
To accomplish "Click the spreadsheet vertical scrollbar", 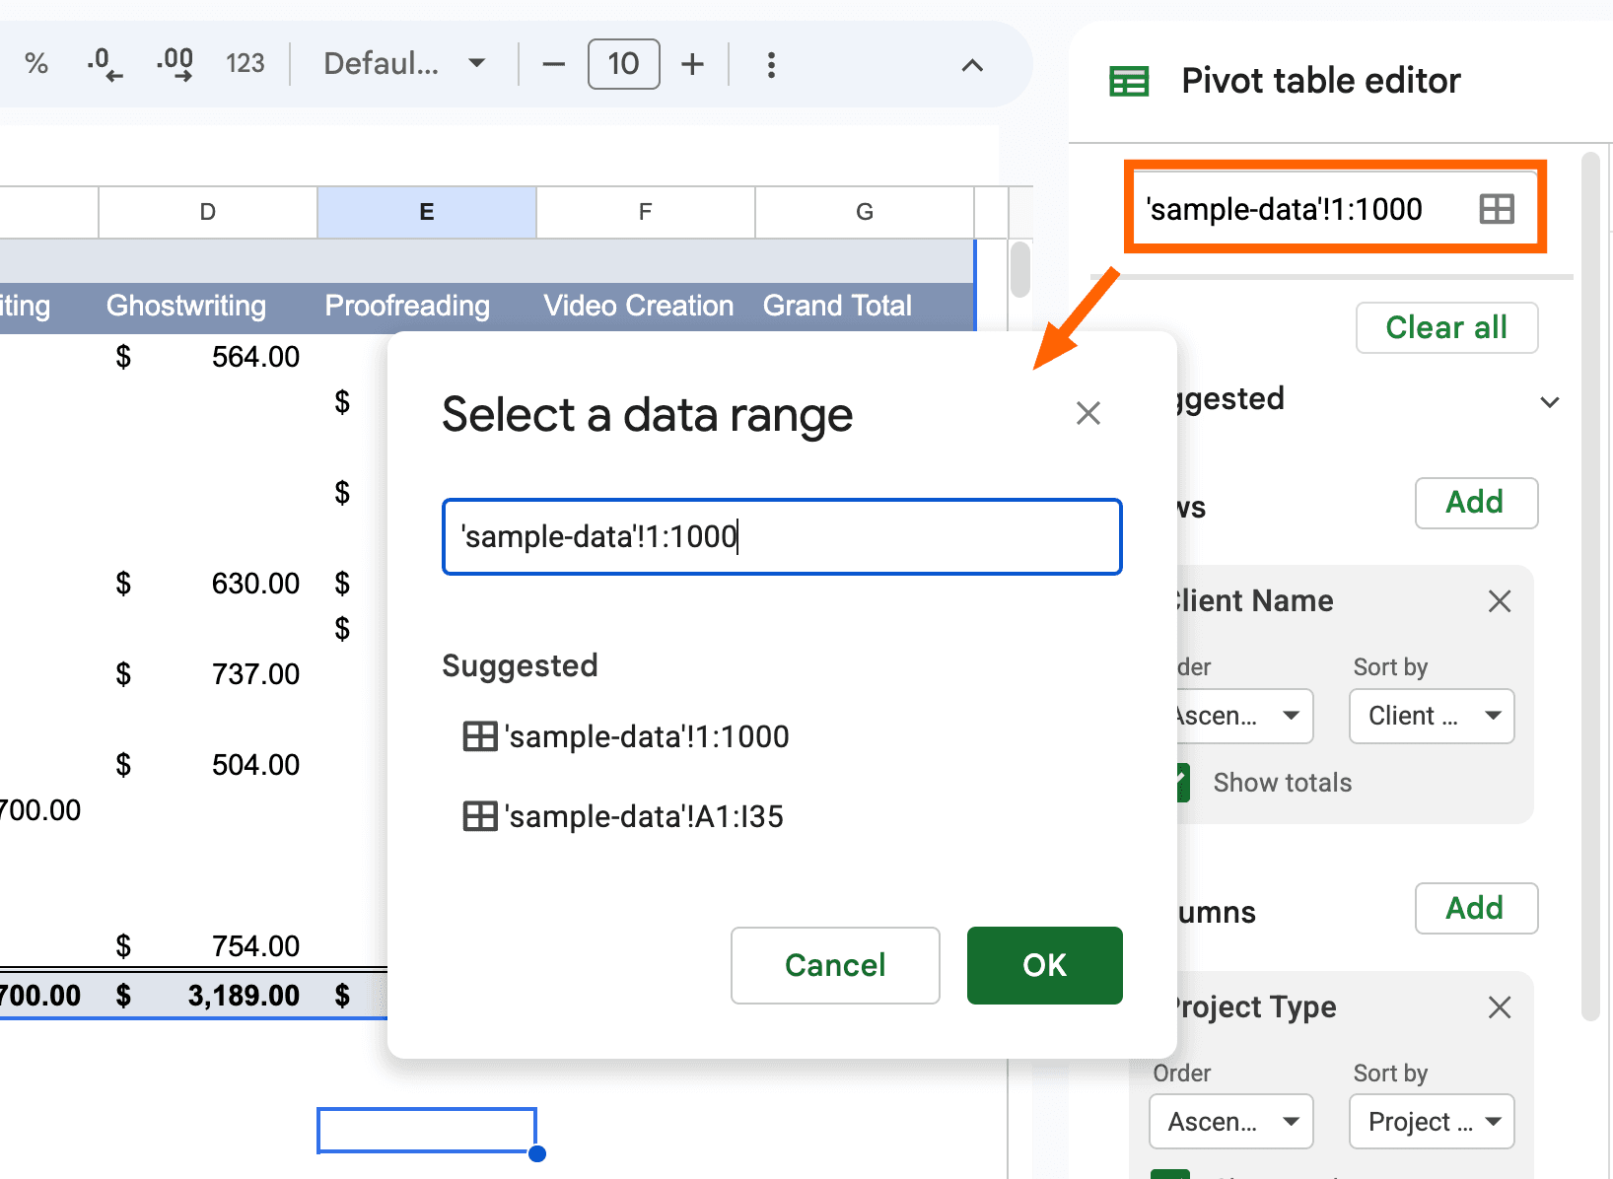I will point(1020,269).
